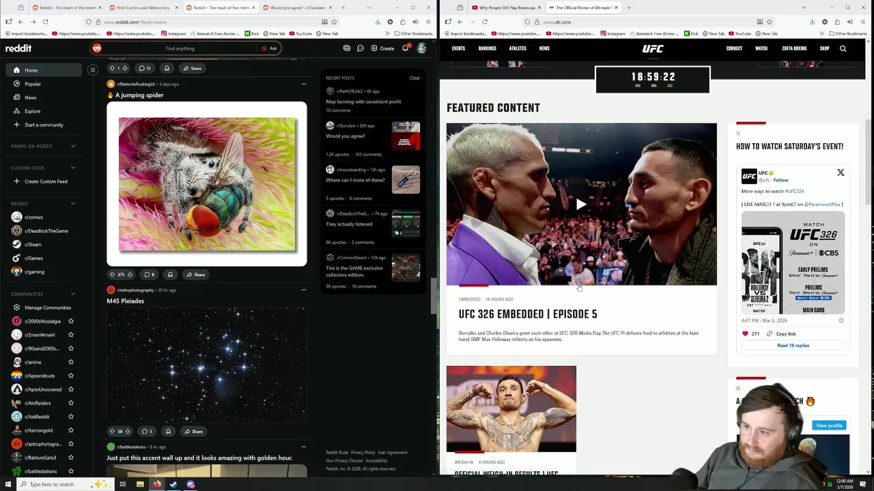This screenshot has height=491, width=874.
Task: Open Windows Start menu
Action: tap(7, 484)
